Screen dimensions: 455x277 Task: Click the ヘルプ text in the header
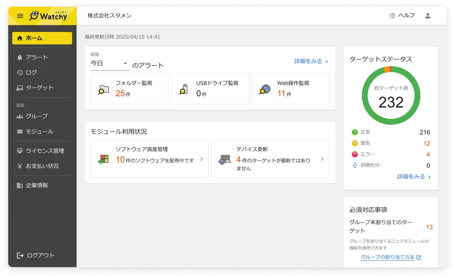(x=406, y=16)
